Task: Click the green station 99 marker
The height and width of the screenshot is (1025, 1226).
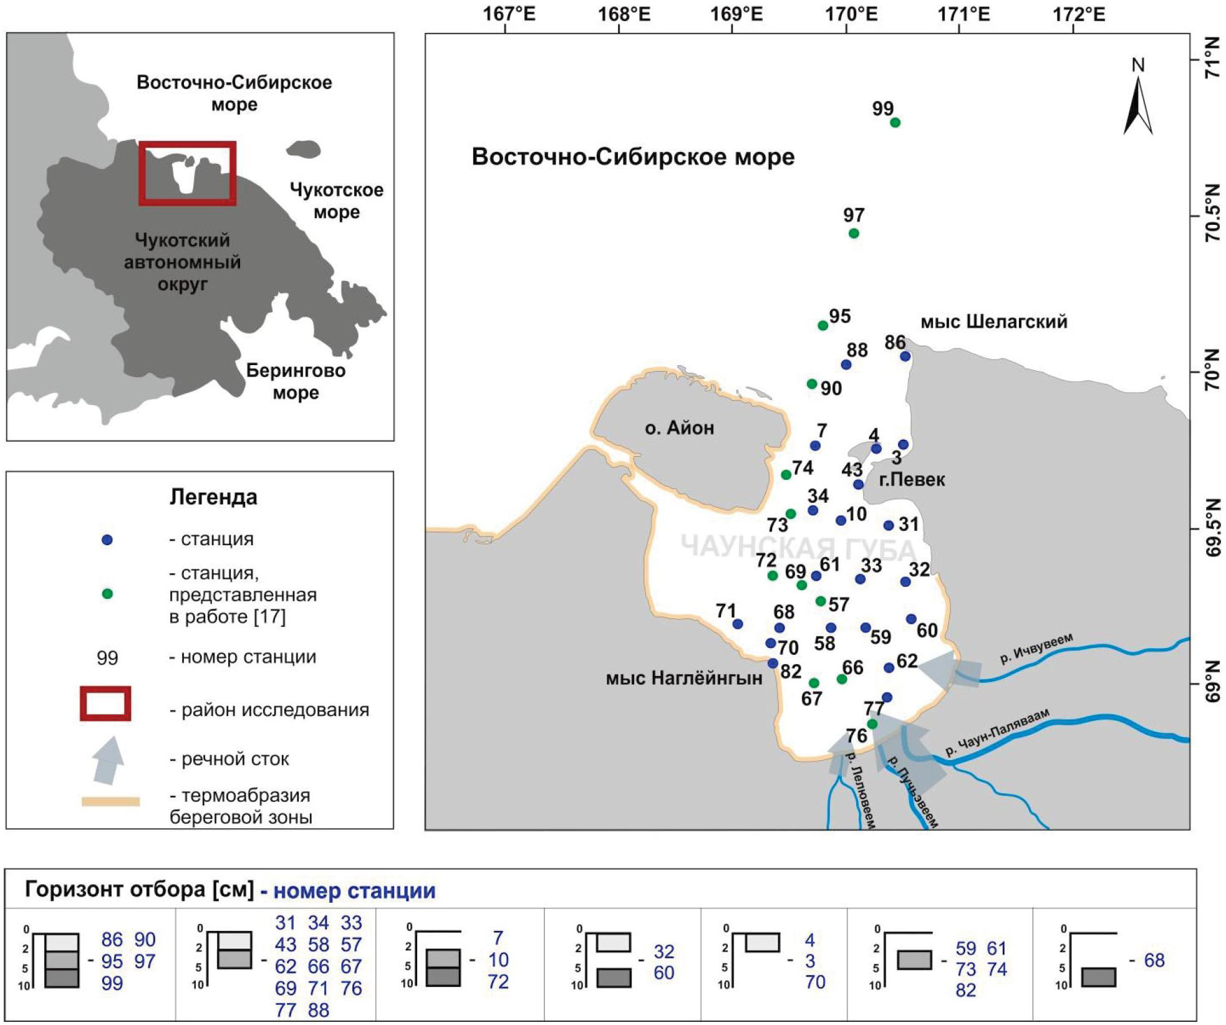Action: 895,123
